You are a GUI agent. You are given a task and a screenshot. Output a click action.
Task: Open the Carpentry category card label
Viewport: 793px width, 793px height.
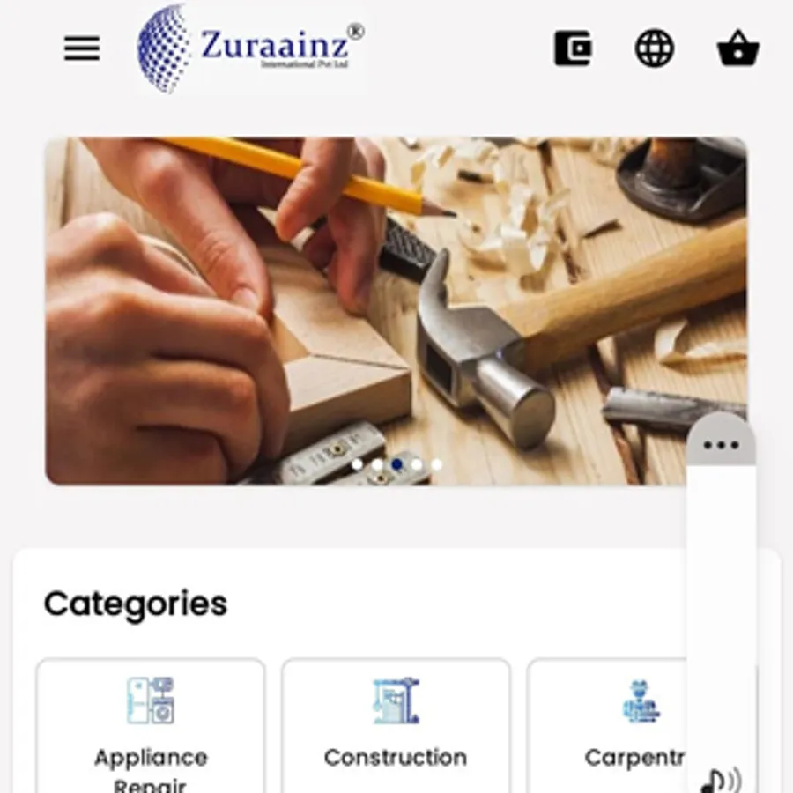[634, 758]
